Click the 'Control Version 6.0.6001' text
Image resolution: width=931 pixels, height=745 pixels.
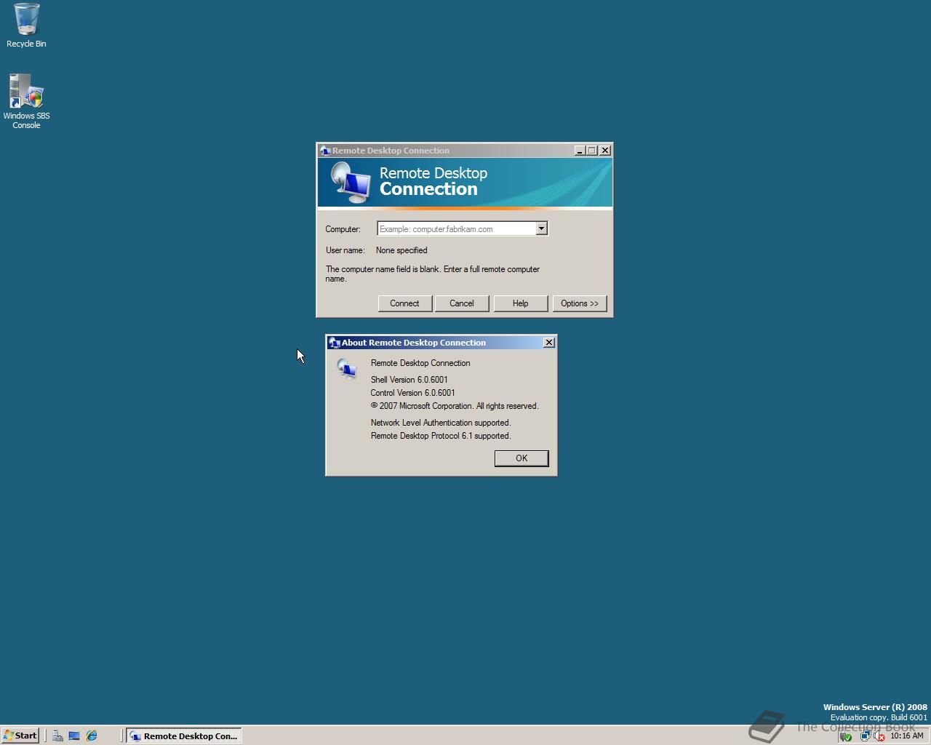pyautogui.click(x=413, y=393)
